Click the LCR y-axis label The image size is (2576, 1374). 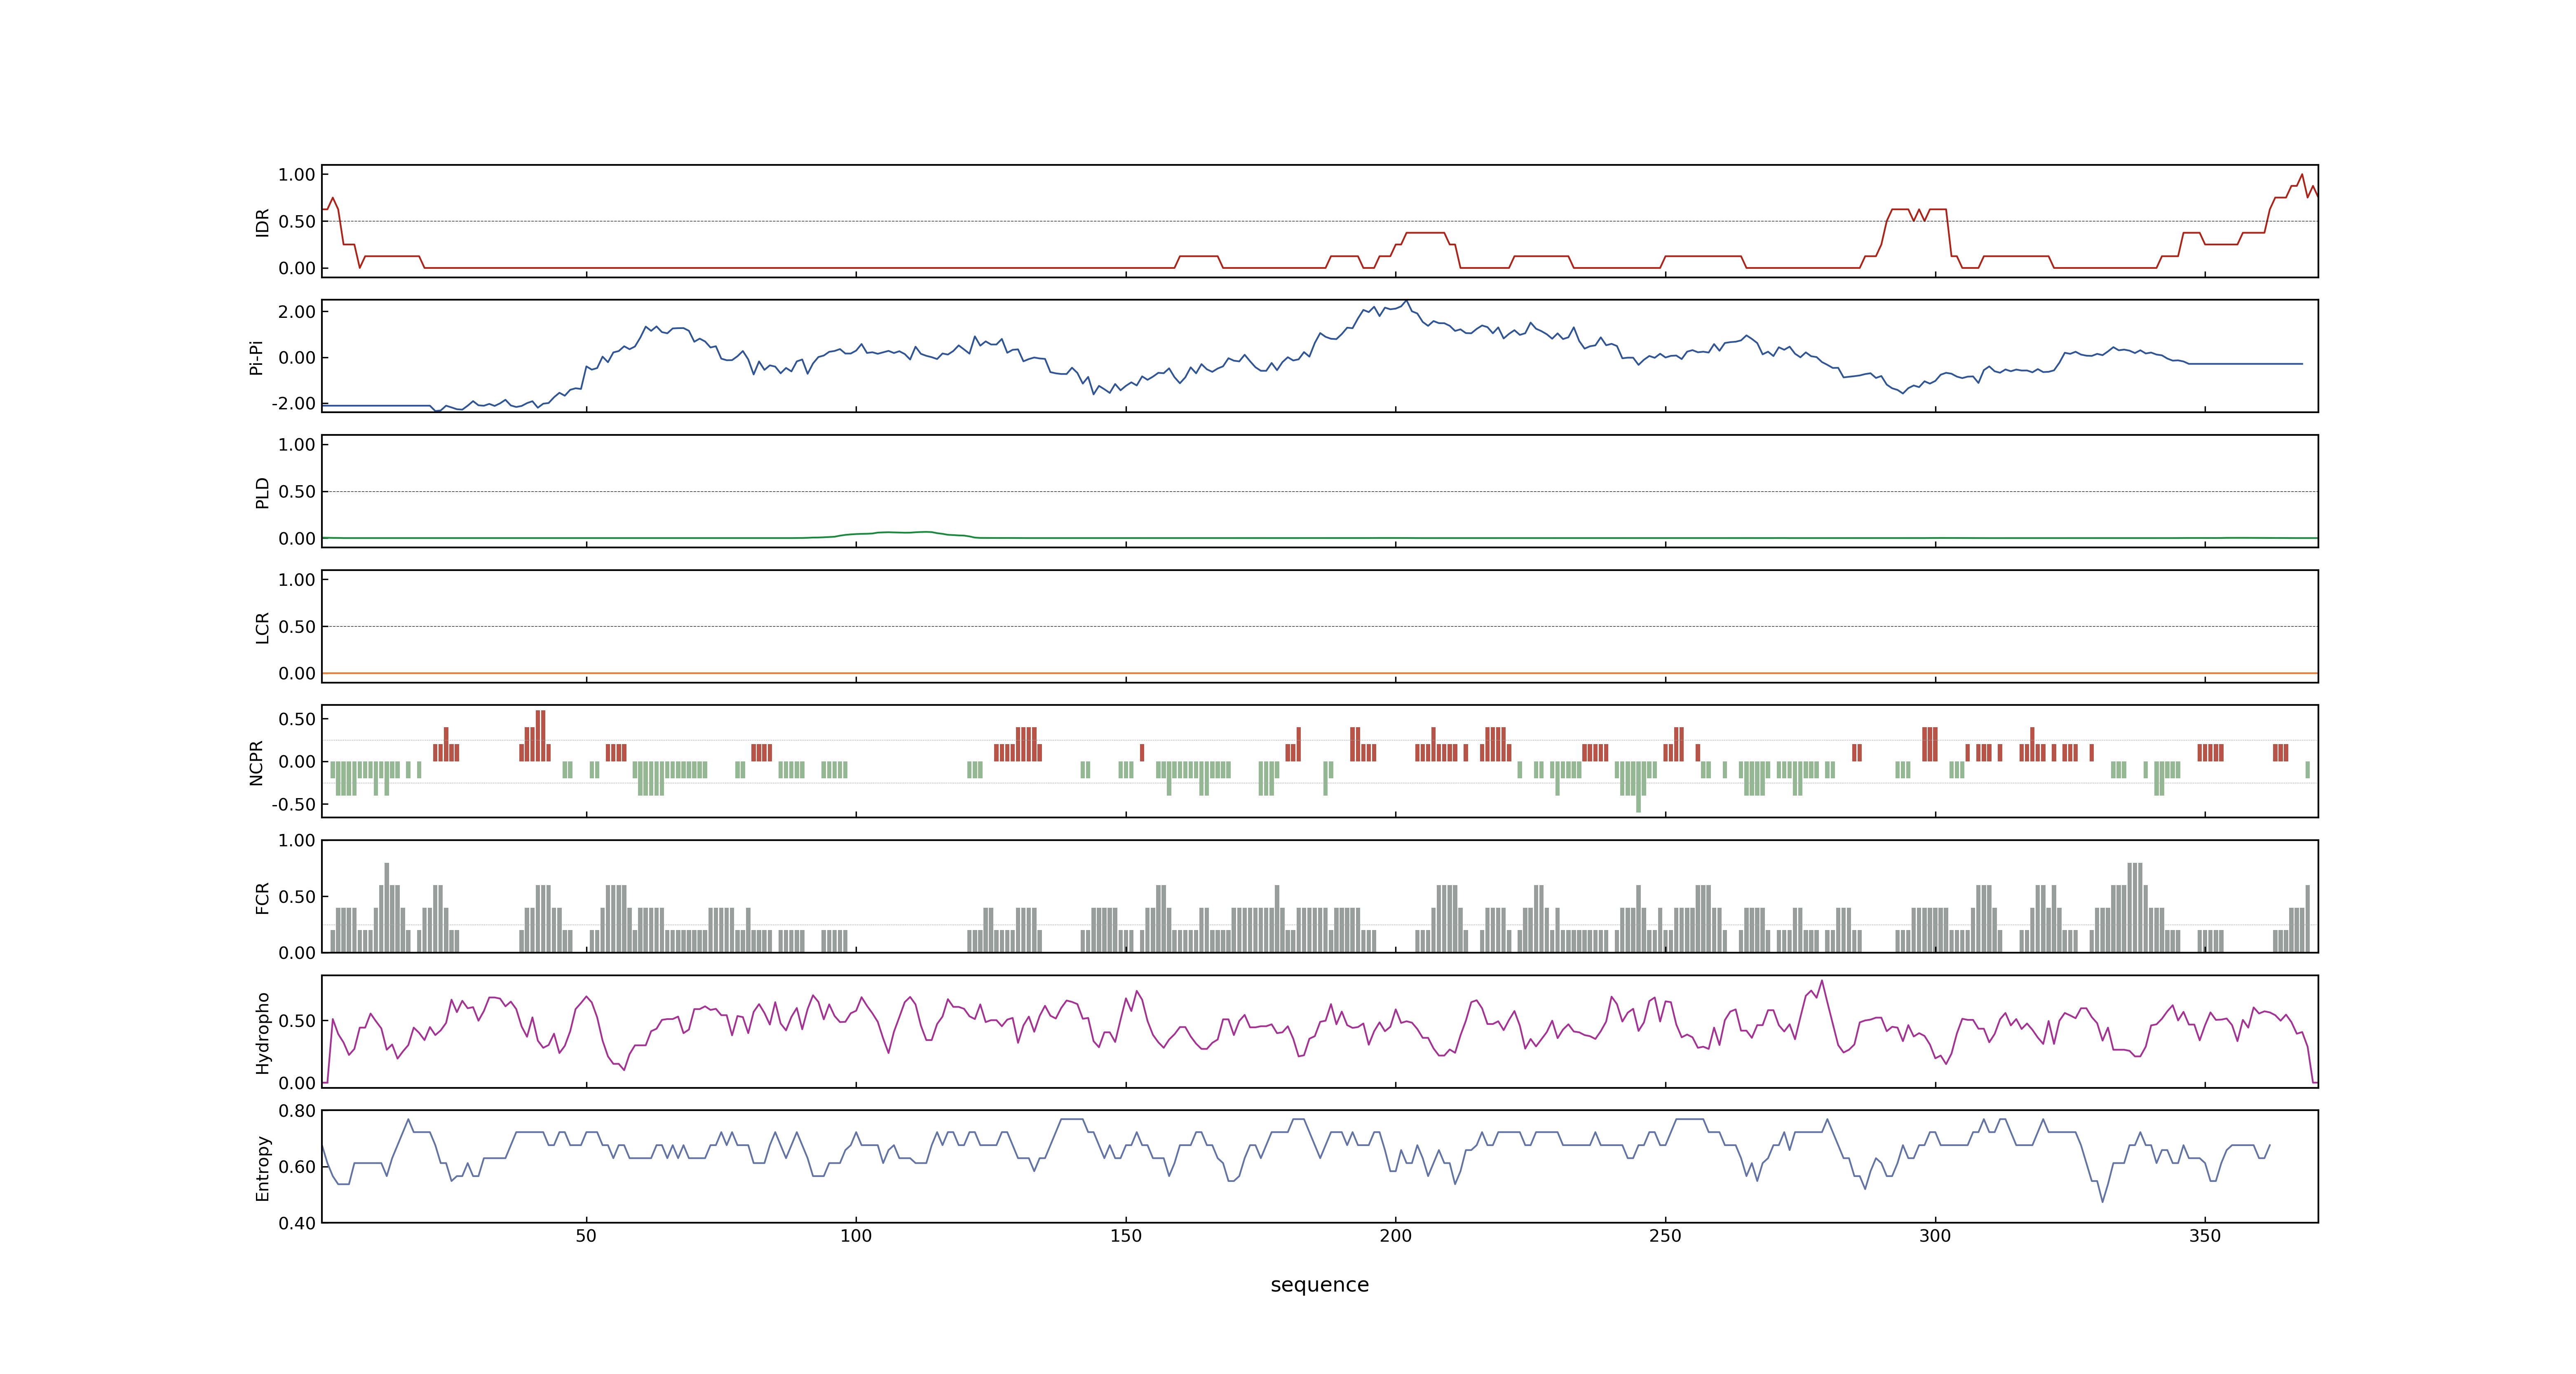[262, 627]
